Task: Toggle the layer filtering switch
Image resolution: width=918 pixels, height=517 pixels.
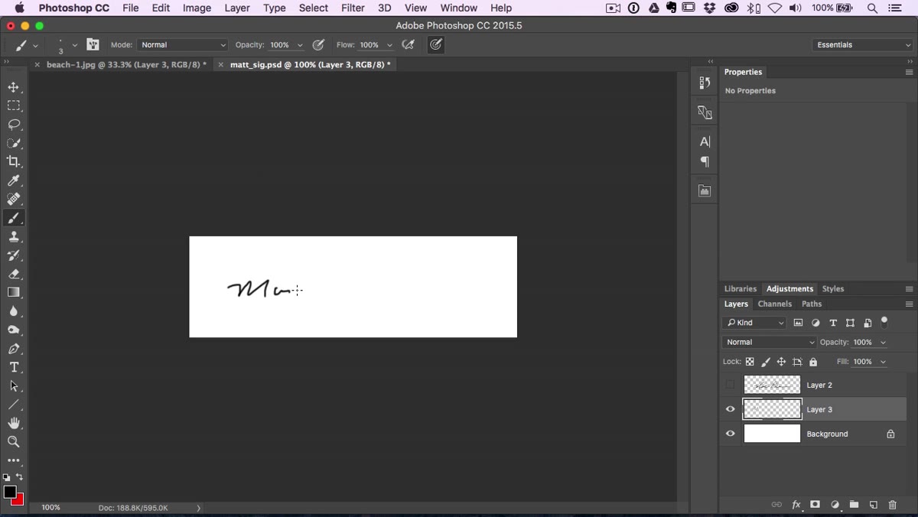Action: coord(884,322)
